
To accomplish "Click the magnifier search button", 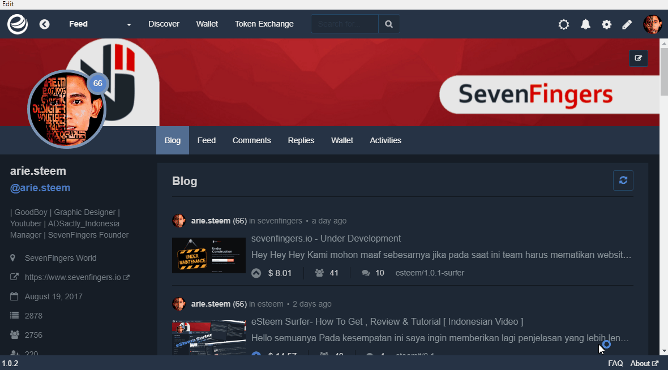I will tap(389, 24).
